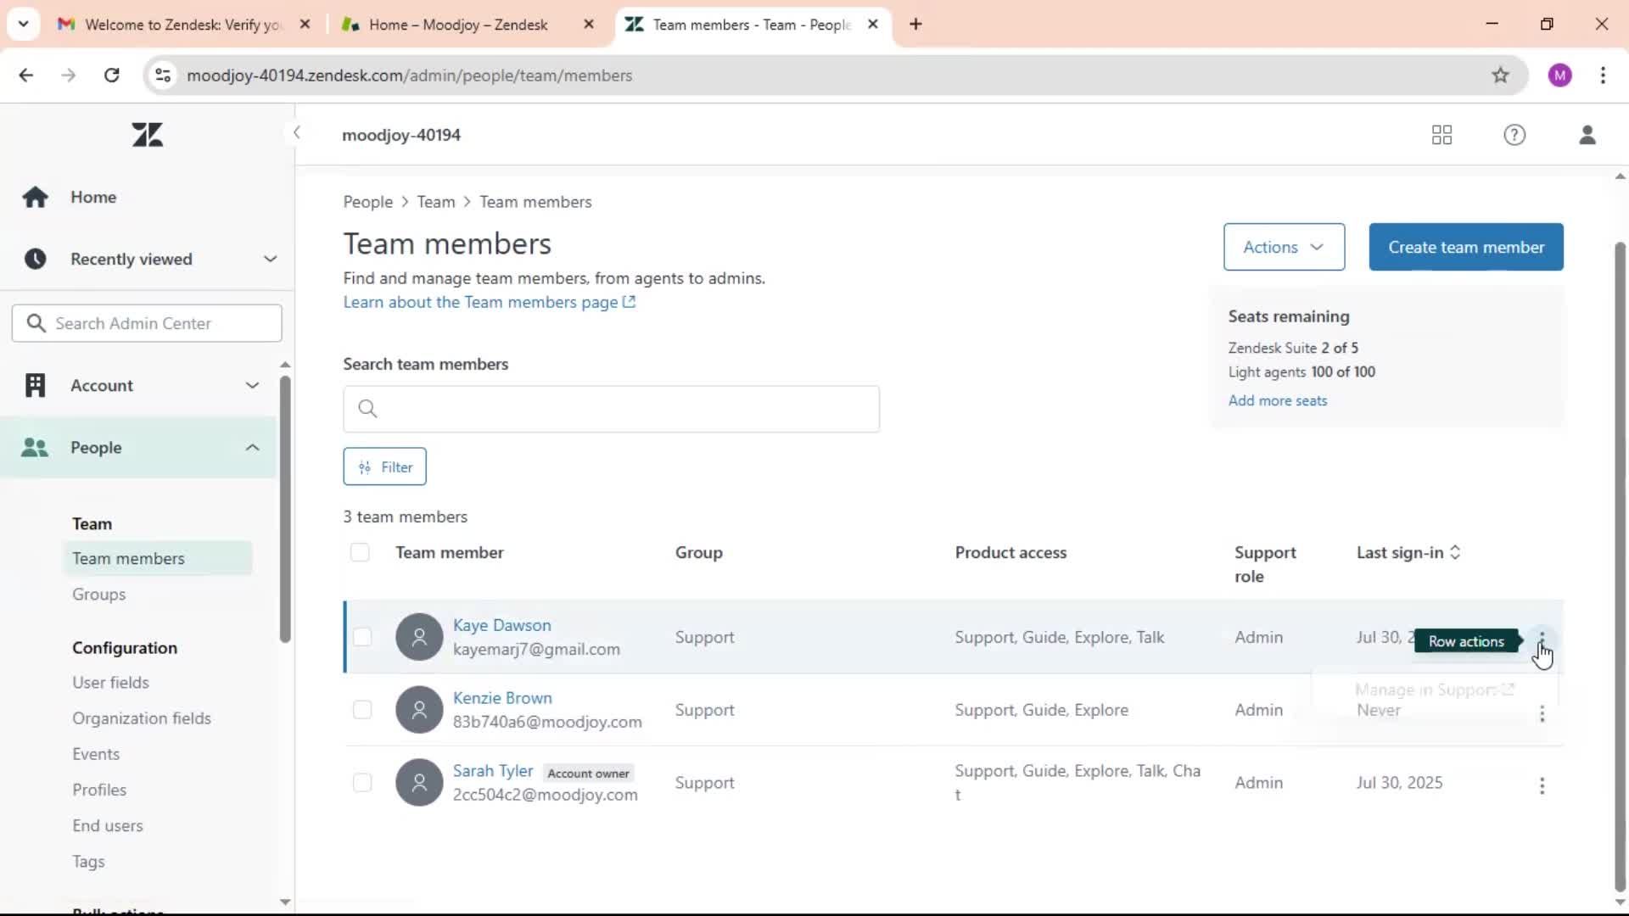Image resolution: width=1629 pixels, height=916 pixels.
Task: Click Kenzie Brown's avatar icon
Action: (419, 710)
